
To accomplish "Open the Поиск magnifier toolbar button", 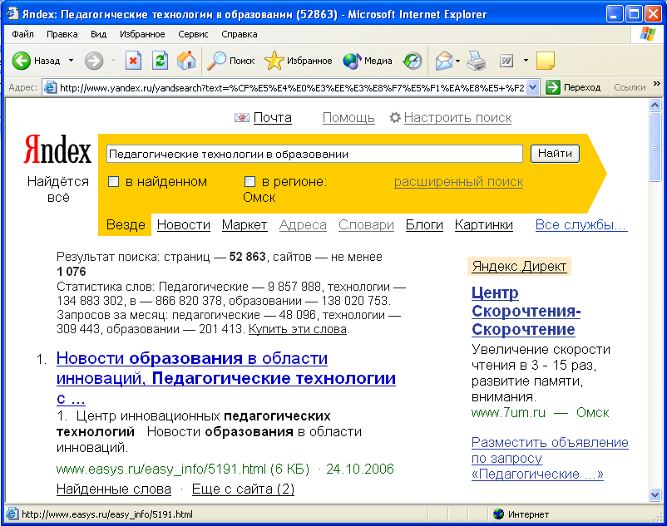I will 231,61.
